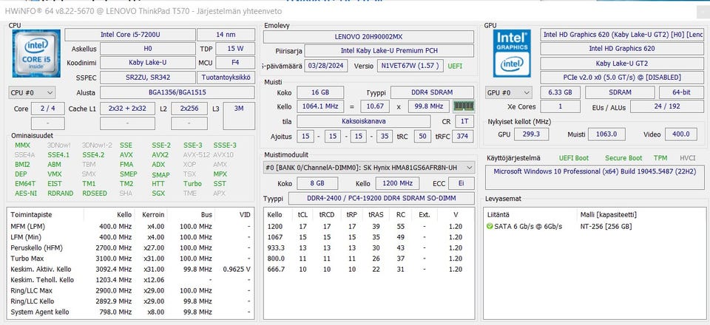The height and width of the screenshot is (325, 710).
Task: Select the Ring/LLC Max row
Action: click(131, 290)
